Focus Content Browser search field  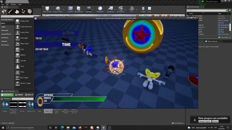(x=22, y=99)
